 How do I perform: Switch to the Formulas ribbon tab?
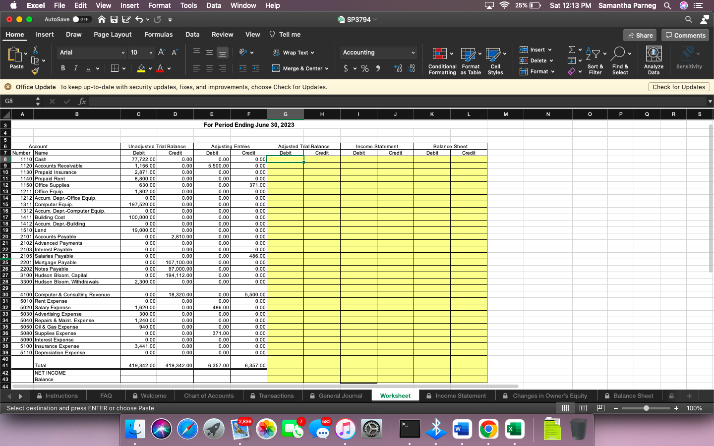(159, 35)
